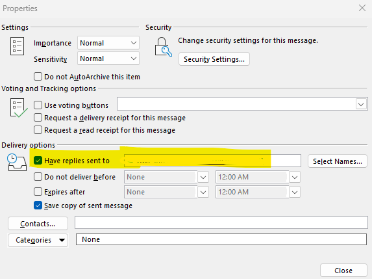Check the Use voting buttons box
Image resolution: width=372 pixels, height=279 pixels.
pyautogui.click(x=38, y=105)
